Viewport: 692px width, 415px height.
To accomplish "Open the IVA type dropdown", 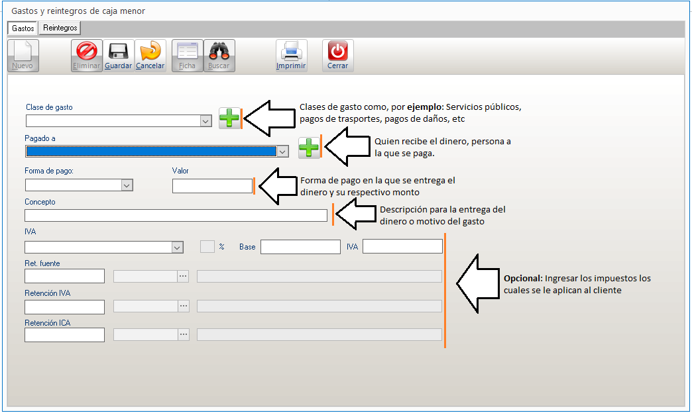I will tap(177, 247).
